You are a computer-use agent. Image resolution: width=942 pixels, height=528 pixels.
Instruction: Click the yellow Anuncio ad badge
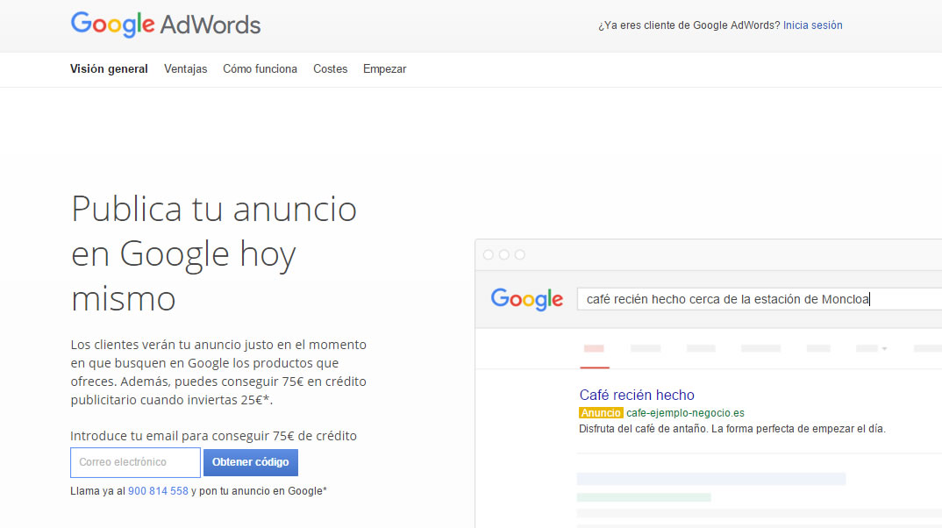pos(600,412)
